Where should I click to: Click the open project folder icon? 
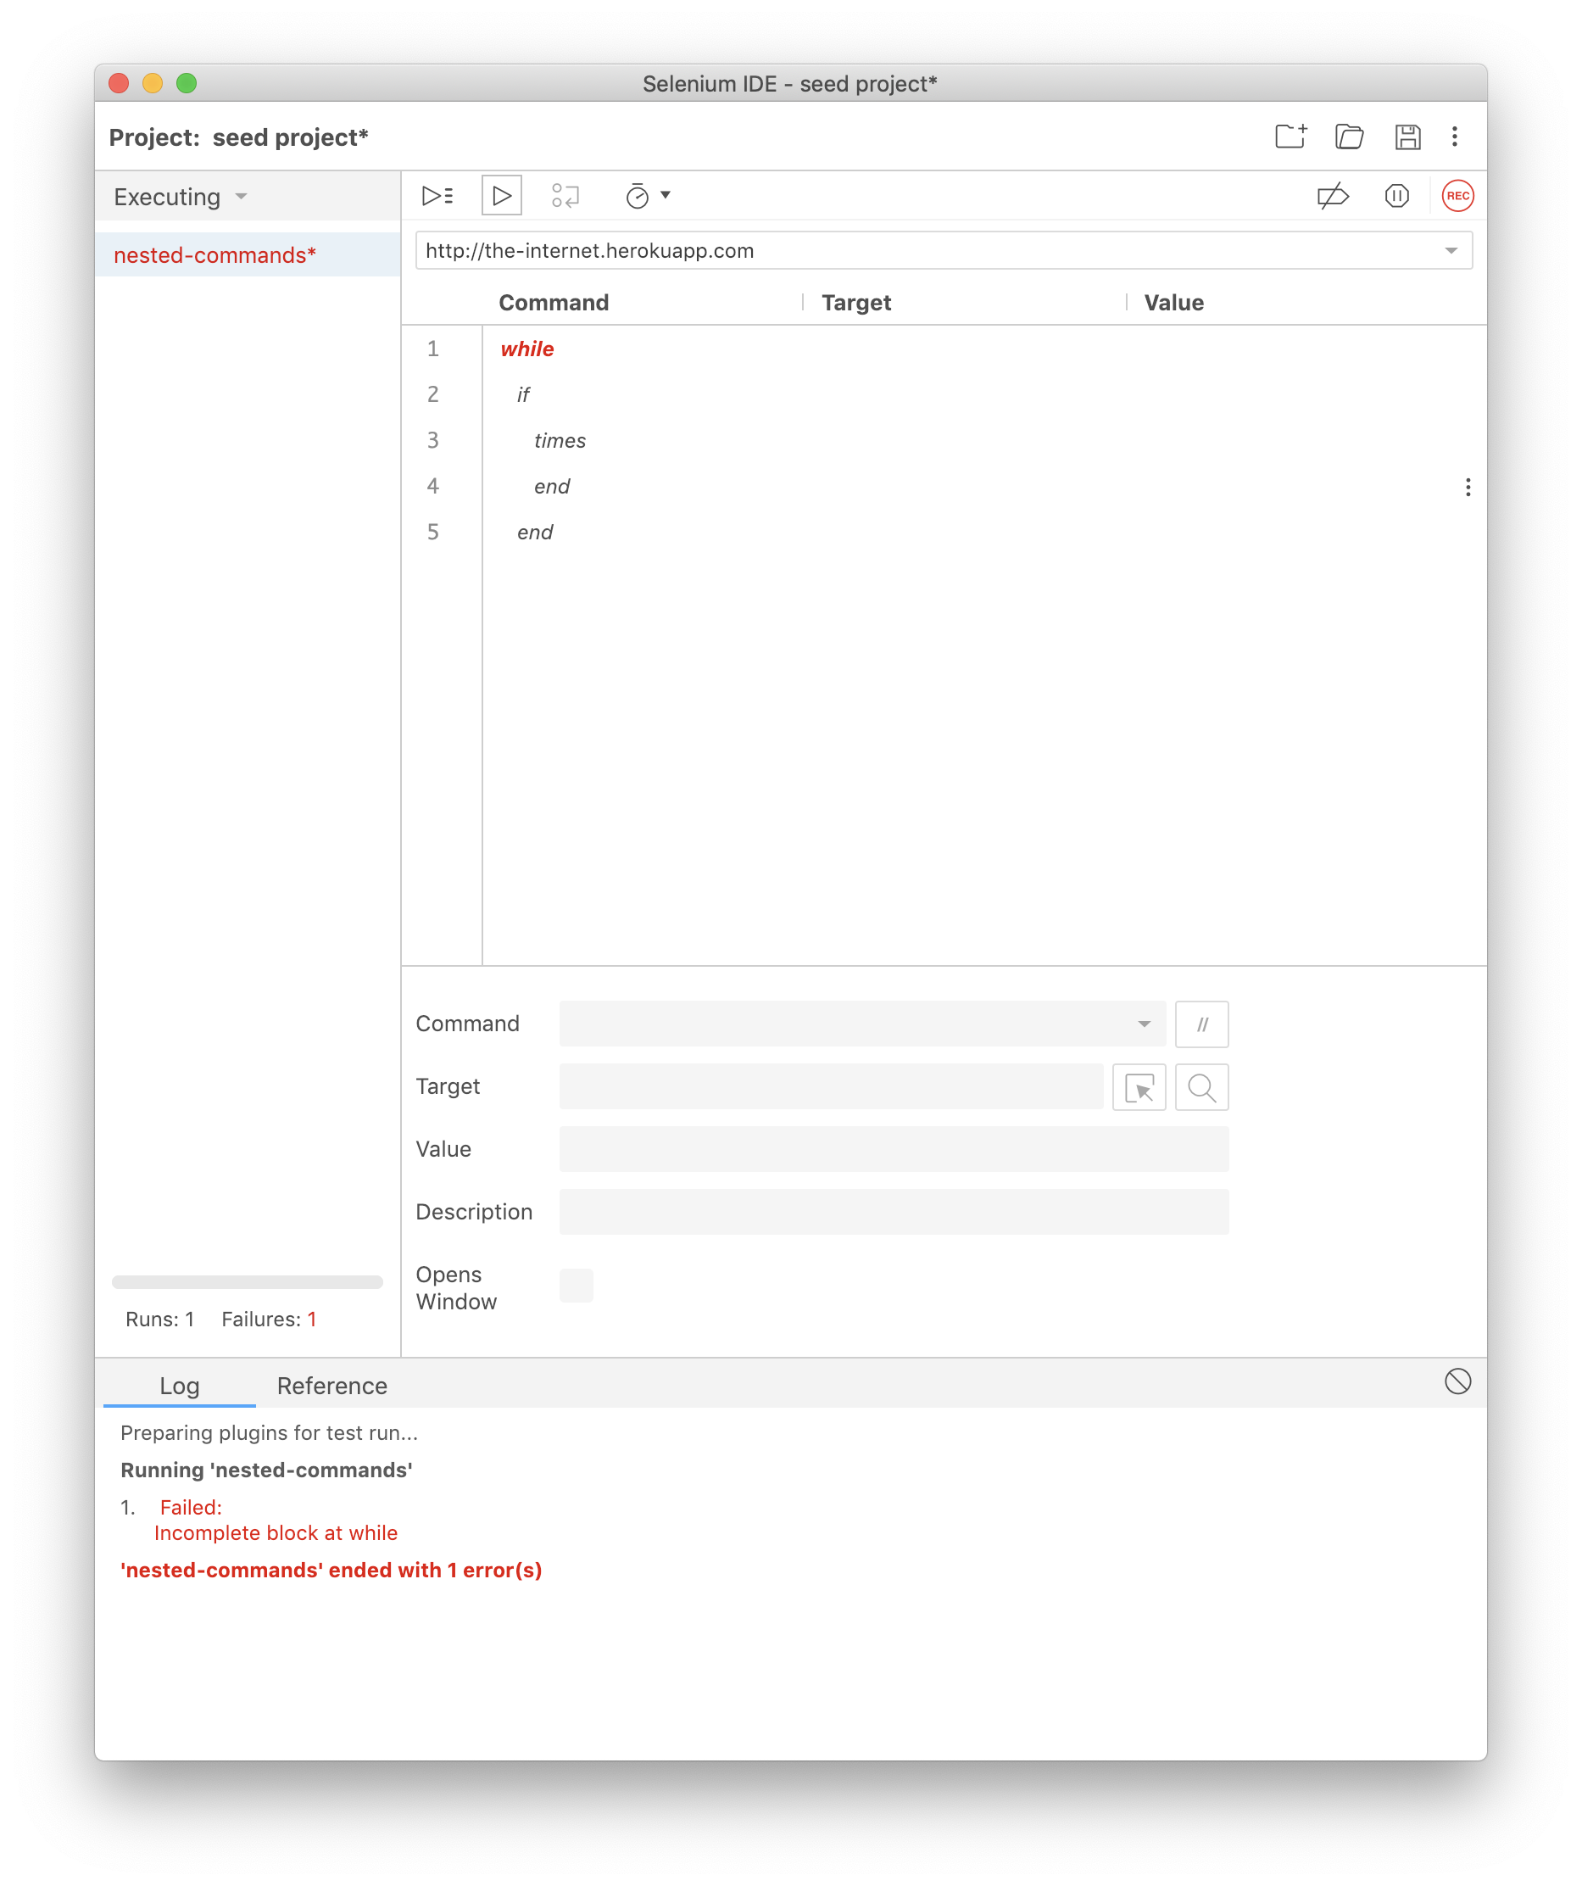pos(1349,137)
